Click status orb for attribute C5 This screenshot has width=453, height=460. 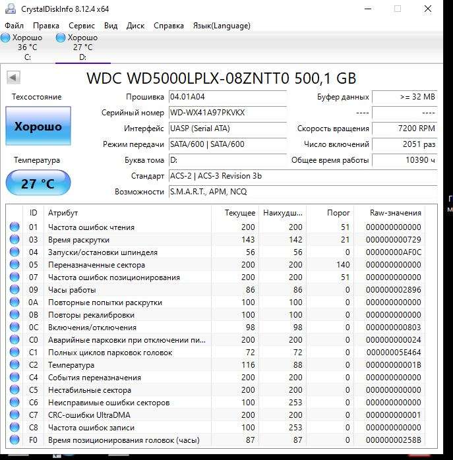(x=15, y=389)
